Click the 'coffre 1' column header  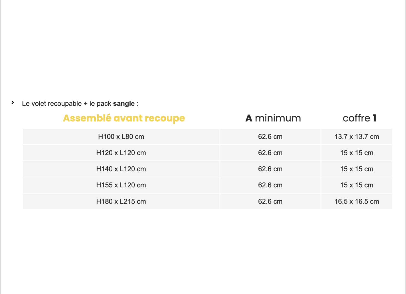[x=359, y=118]
